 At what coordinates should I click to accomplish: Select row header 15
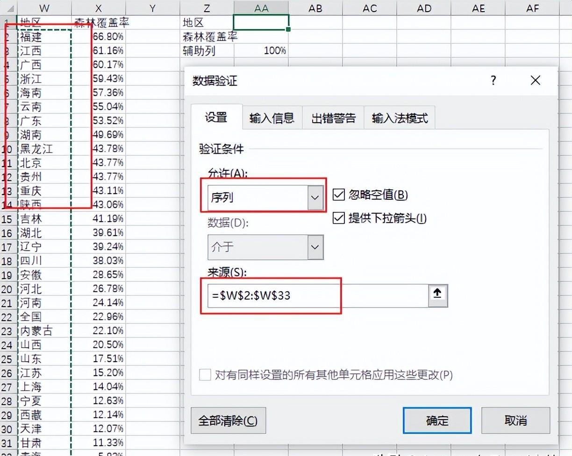coord(8,219)
